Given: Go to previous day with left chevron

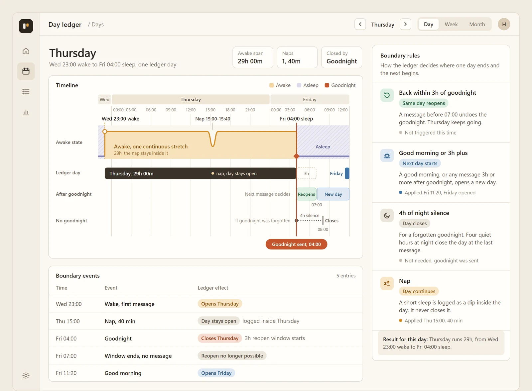Looking at the screenshot, I should click(x=360, y=24).
